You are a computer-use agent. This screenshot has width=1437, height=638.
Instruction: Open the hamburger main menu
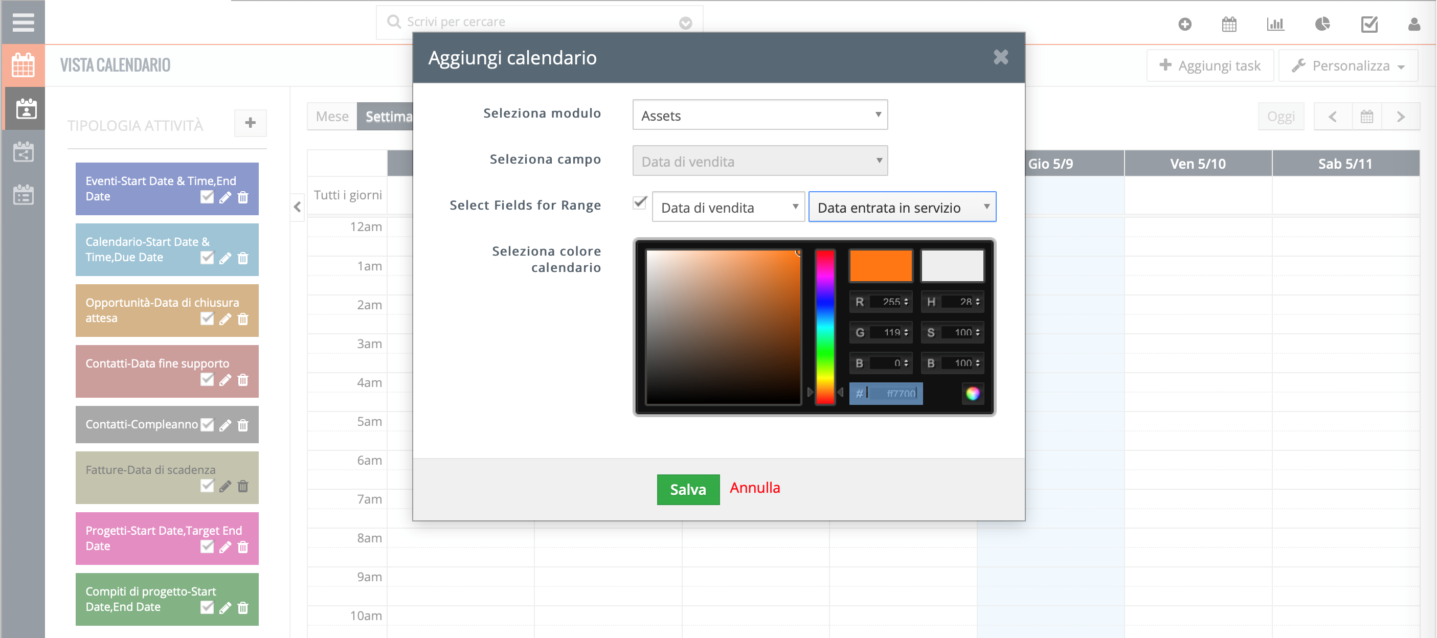click(x=23, y=22)
